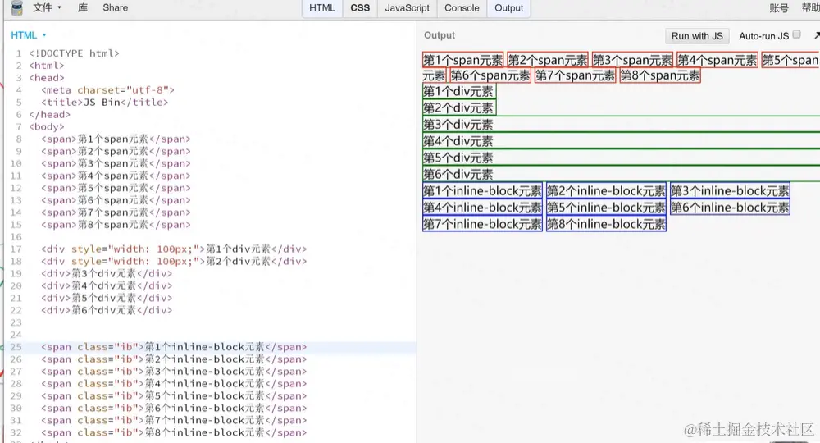Click the 第2个span元素 box in output
Screen dimensions: 820x443
548,60
